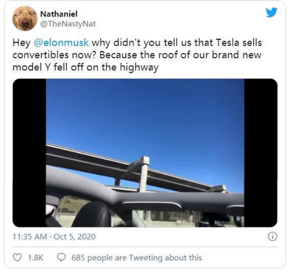Image resolution: width=295 pixels, height=272 pixels.
Task: Click the Twitter bird logo
Action: 271,13
